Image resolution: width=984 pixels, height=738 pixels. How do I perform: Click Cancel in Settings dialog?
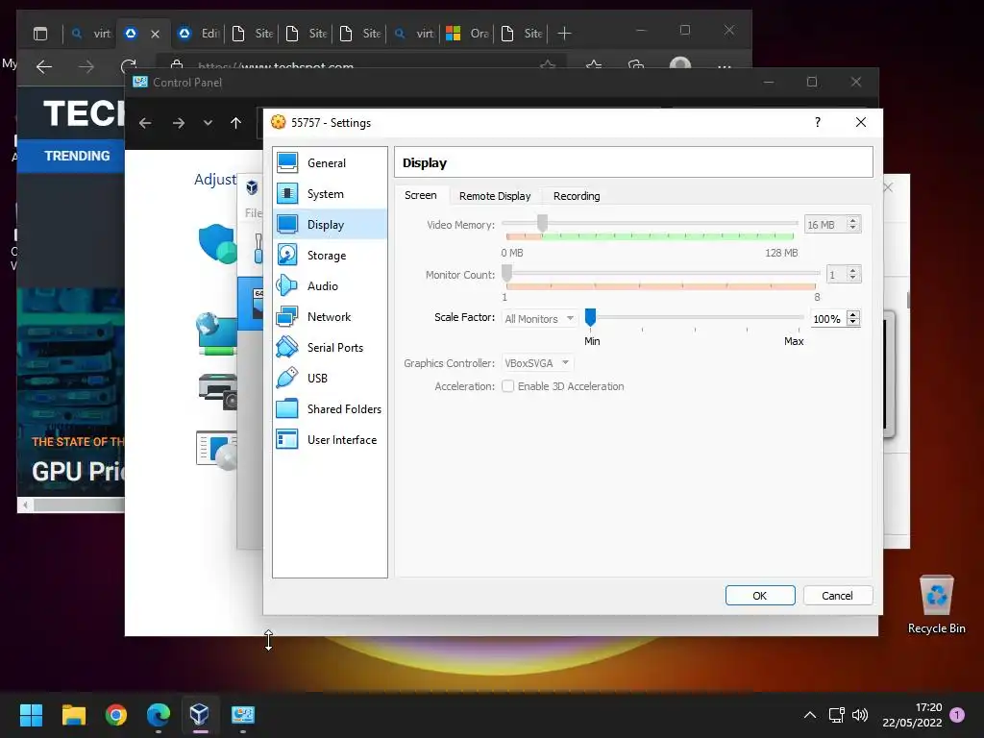click(x=837, y=596)
